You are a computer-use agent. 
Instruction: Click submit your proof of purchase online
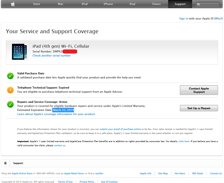point(120,129)
